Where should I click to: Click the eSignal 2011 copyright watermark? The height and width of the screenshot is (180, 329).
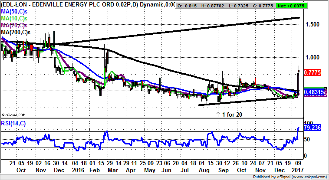click(13, 115)
